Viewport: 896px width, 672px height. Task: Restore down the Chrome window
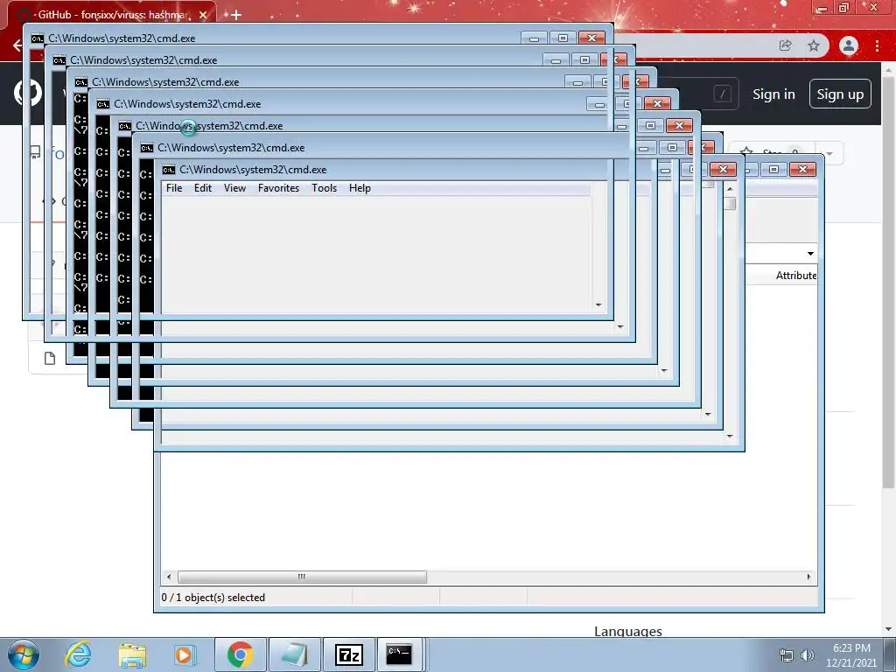click(844, 8)
